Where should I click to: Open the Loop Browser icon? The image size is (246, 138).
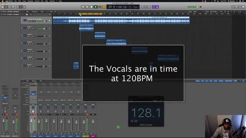tap(240, 7)
